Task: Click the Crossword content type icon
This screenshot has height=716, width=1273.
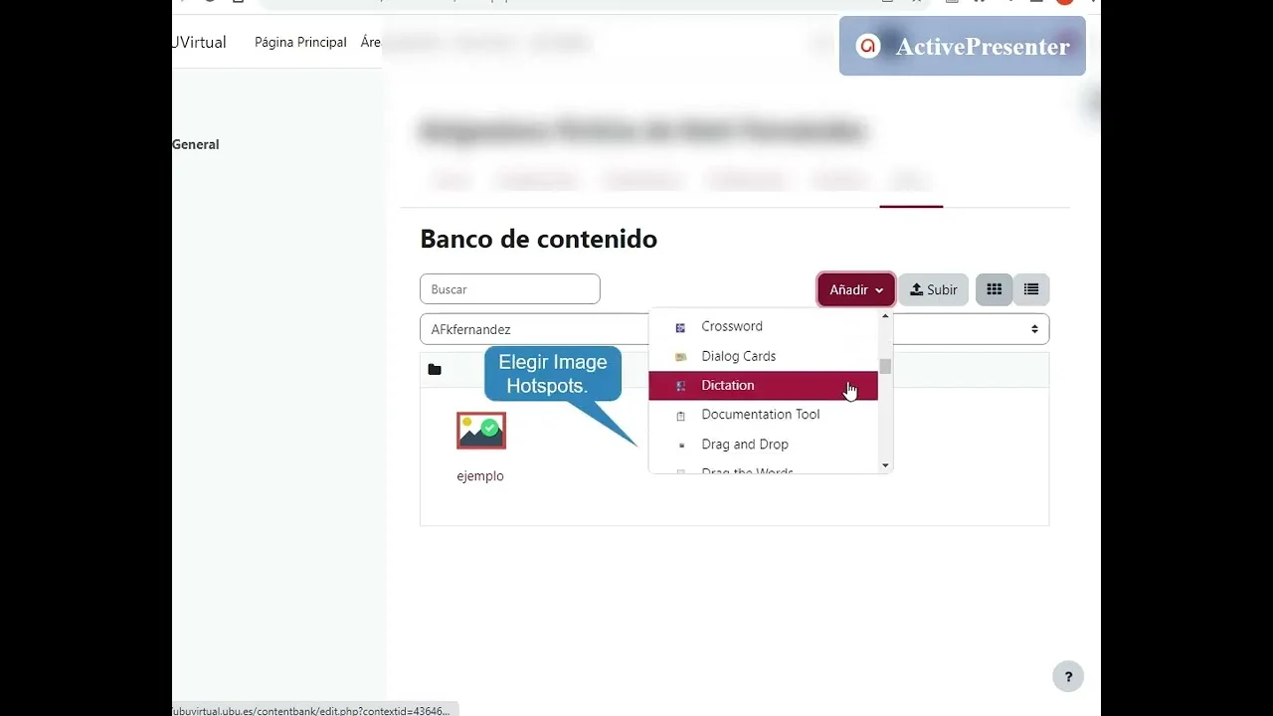Action: (x=680, y=327)
